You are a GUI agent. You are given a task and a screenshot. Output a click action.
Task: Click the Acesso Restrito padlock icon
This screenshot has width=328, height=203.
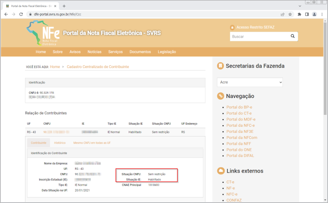coord(232,27)
